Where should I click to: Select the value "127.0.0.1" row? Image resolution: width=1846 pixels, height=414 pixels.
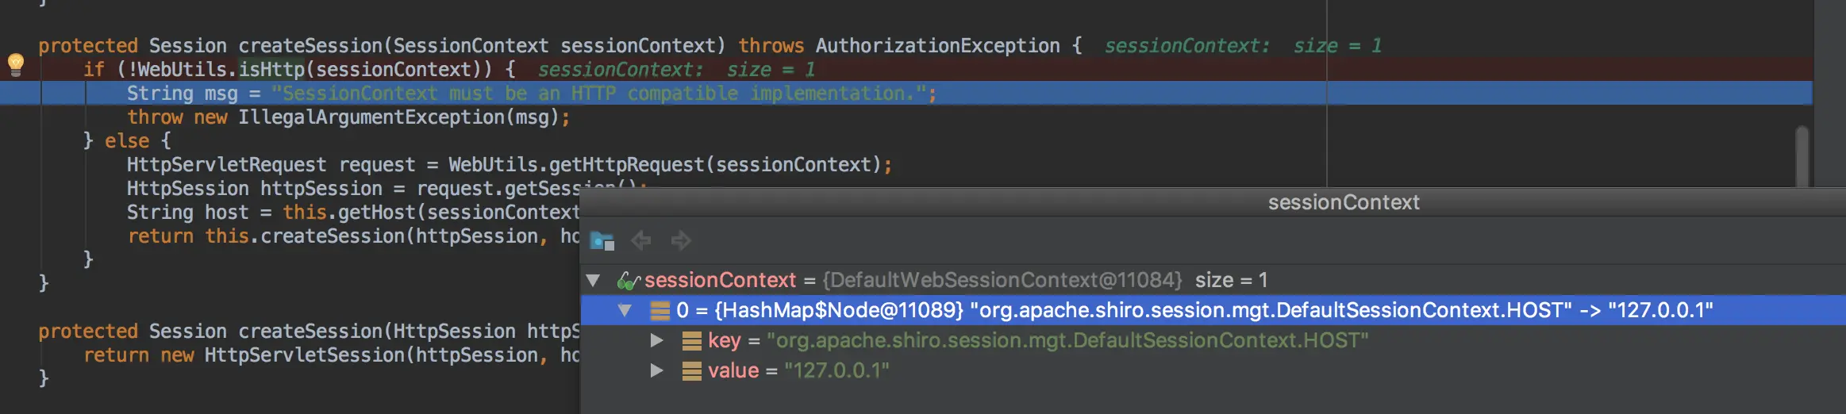[x=836, y=371]
